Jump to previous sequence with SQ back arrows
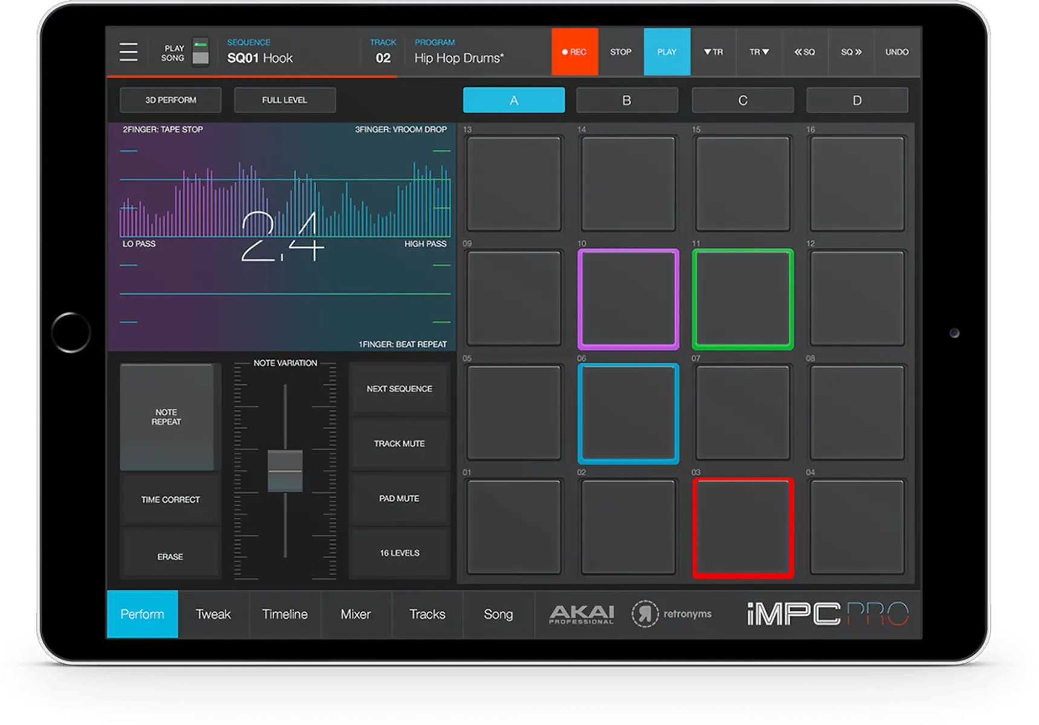The width and height of the screenshot is (1039, 725). click(x=804, y=53)
